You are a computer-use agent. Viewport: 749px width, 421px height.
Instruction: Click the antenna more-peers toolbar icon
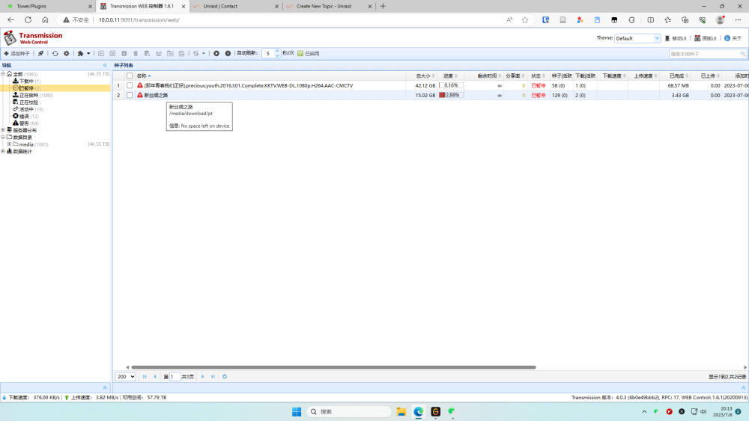pyautogui.click(x=159, y=53)
